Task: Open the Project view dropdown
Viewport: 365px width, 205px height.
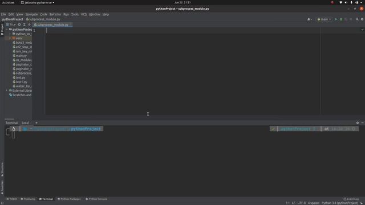Action: click(11, 24)
